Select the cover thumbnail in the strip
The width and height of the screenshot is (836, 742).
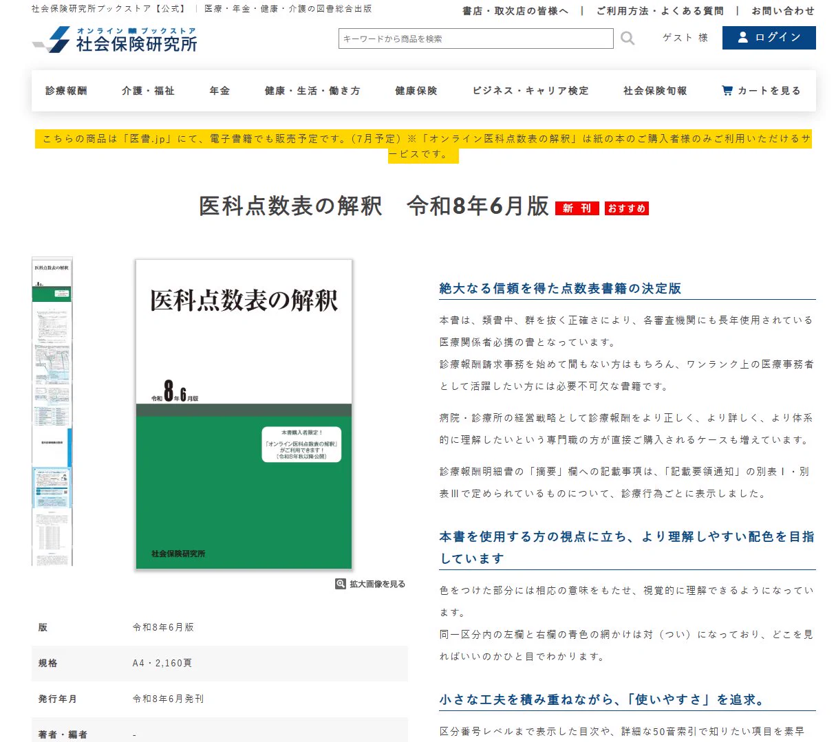pyautogui.click(x=52, y=279)
